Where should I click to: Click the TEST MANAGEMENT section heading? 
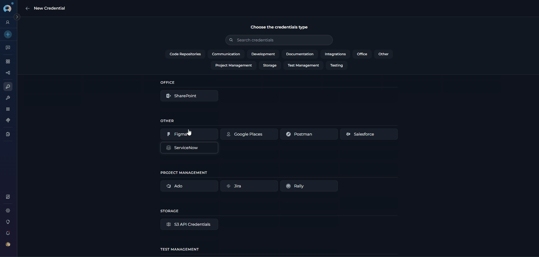point(180,249)
